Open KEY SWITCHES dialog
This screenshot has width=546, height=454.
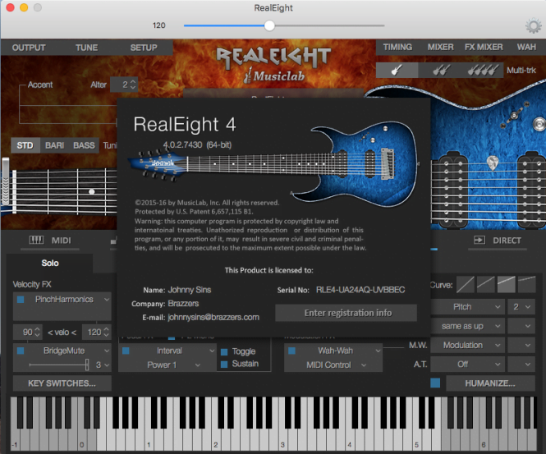(62, 383)
